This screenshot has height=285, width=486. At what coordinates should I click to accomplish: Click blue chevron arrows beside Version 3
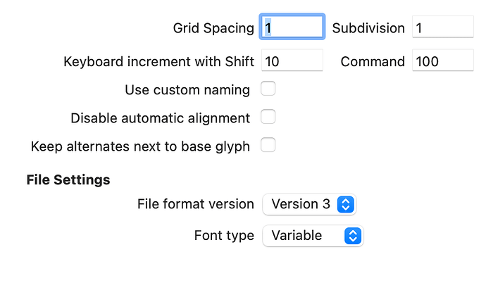(x=345, y=204)
